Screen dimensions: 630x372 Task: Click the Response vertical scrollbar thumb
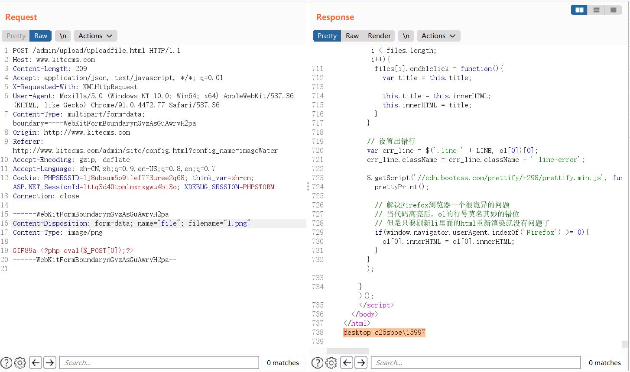(625, 344)
